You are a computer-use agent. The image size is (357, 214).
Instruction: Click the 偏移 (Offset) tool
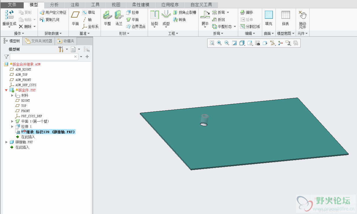click(x=247, y=12)
